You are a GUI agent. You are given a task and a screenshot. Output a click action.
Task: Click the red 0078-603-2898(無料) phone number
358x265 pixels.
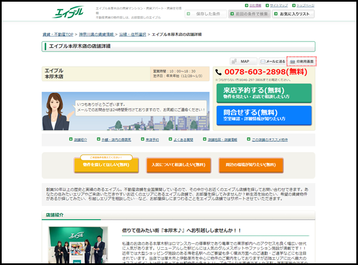click(x=266, y=72)
